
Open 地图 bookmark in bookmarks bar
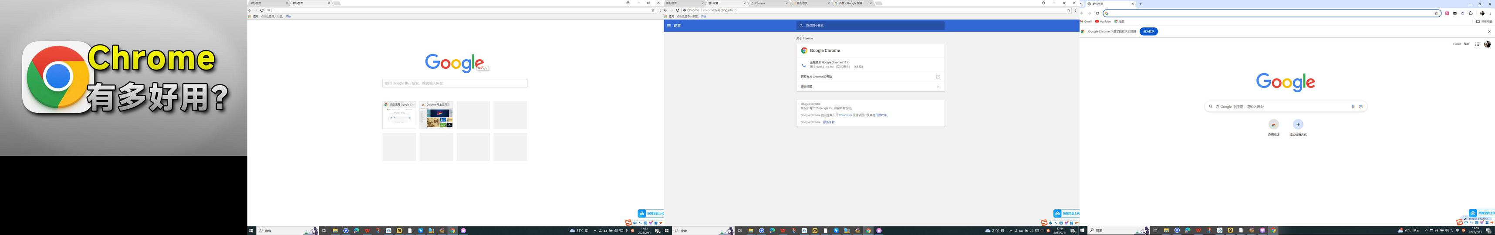point(1120,21)
